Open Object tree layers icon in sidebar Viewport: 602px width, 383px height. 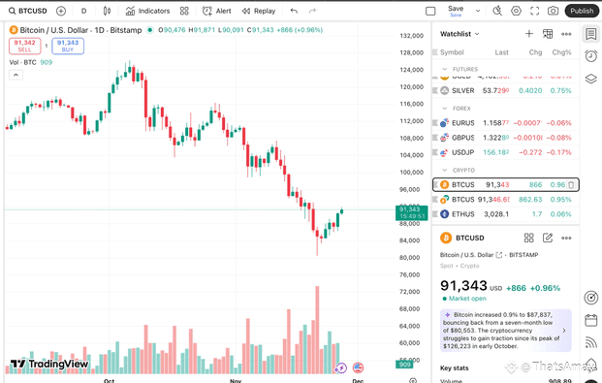pos(591,79)
